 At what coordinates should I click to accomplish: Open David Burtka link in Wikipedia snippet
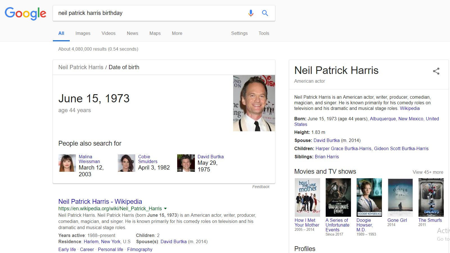[174, 241]
